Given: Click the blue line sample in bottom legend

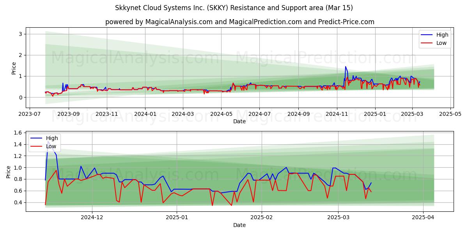Looking at the screenshot, I should 36,138.
